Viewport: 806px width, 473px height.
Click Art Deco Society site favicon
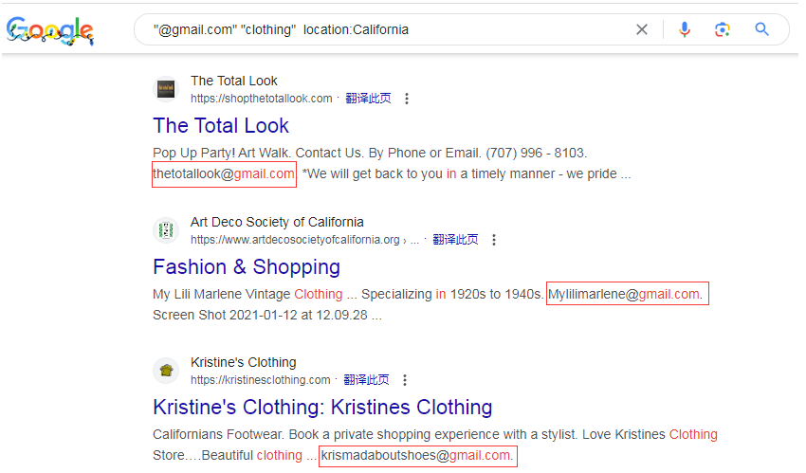(x=166, y=230)
